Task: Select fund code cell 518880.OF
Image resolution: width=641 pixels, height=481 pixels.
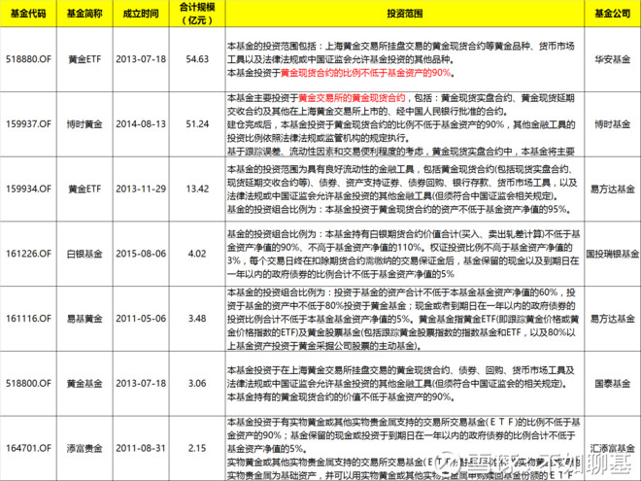Action: [28, 59]
